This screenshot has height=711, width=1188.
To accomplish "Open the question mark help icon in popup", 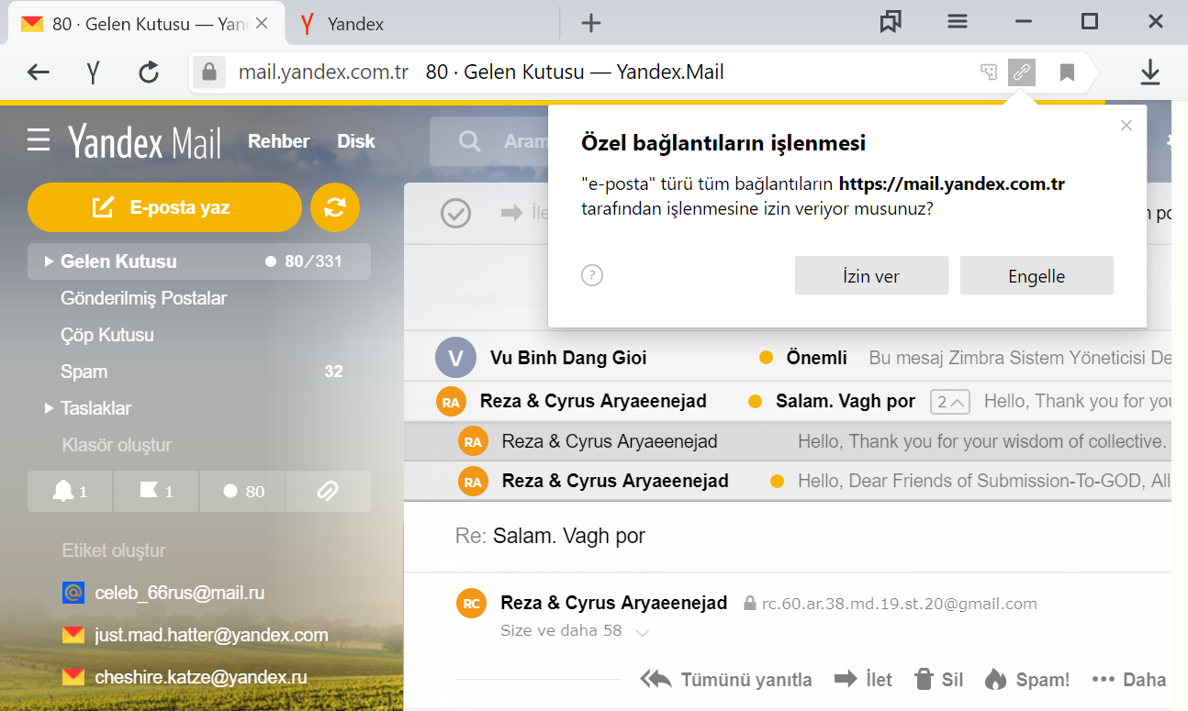I will (592, 275).
